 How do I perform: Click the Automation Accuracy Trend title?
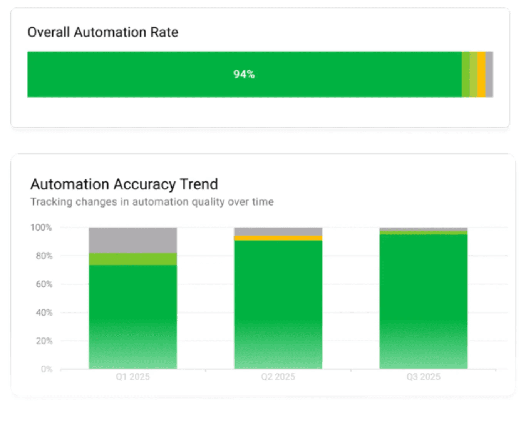(124, 184)
